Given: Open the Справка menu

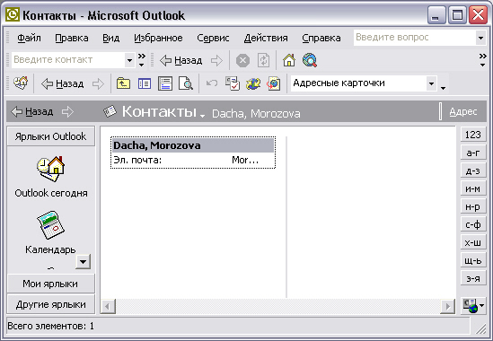Looking at the screenshot, I should pos(321,38).
